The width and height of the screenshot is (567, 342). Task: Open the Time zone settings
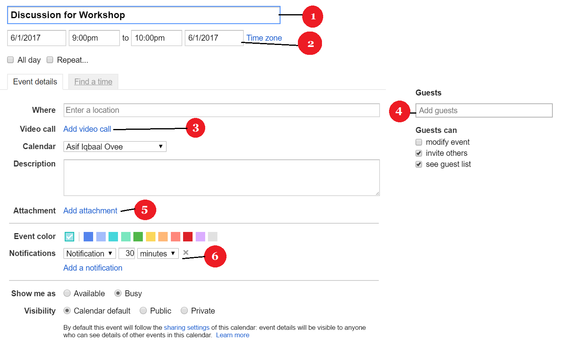tap(264, 38)
